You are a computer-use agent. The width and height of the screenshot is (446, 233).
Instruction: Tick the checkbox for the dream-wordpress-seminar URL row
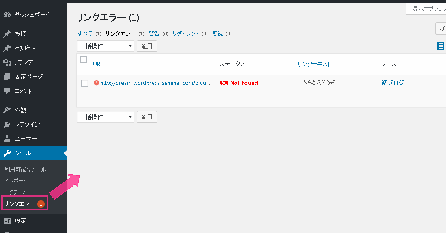(85, 83)
